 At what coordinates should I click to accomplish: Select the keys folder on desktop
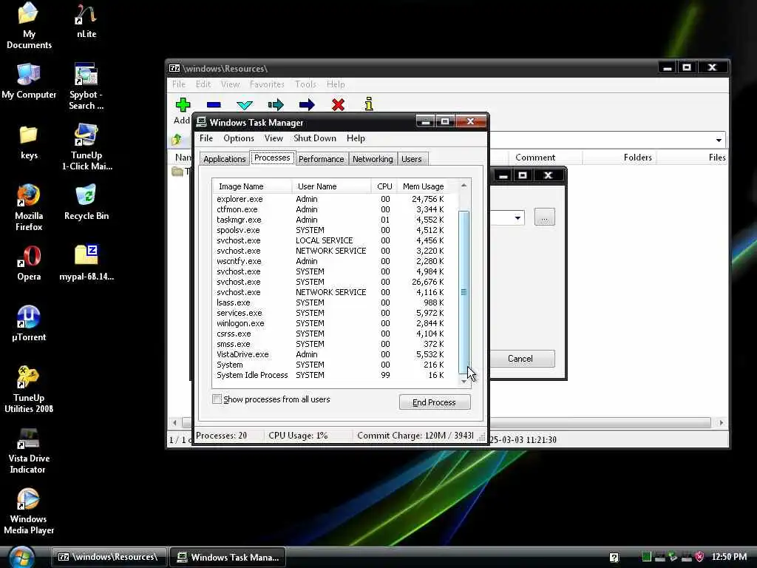pyautogui.click(x=29, y=143)
